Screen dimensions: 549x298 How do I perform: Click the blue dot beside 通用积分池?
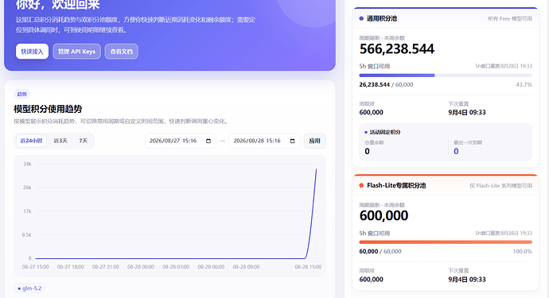coord(361,18)
